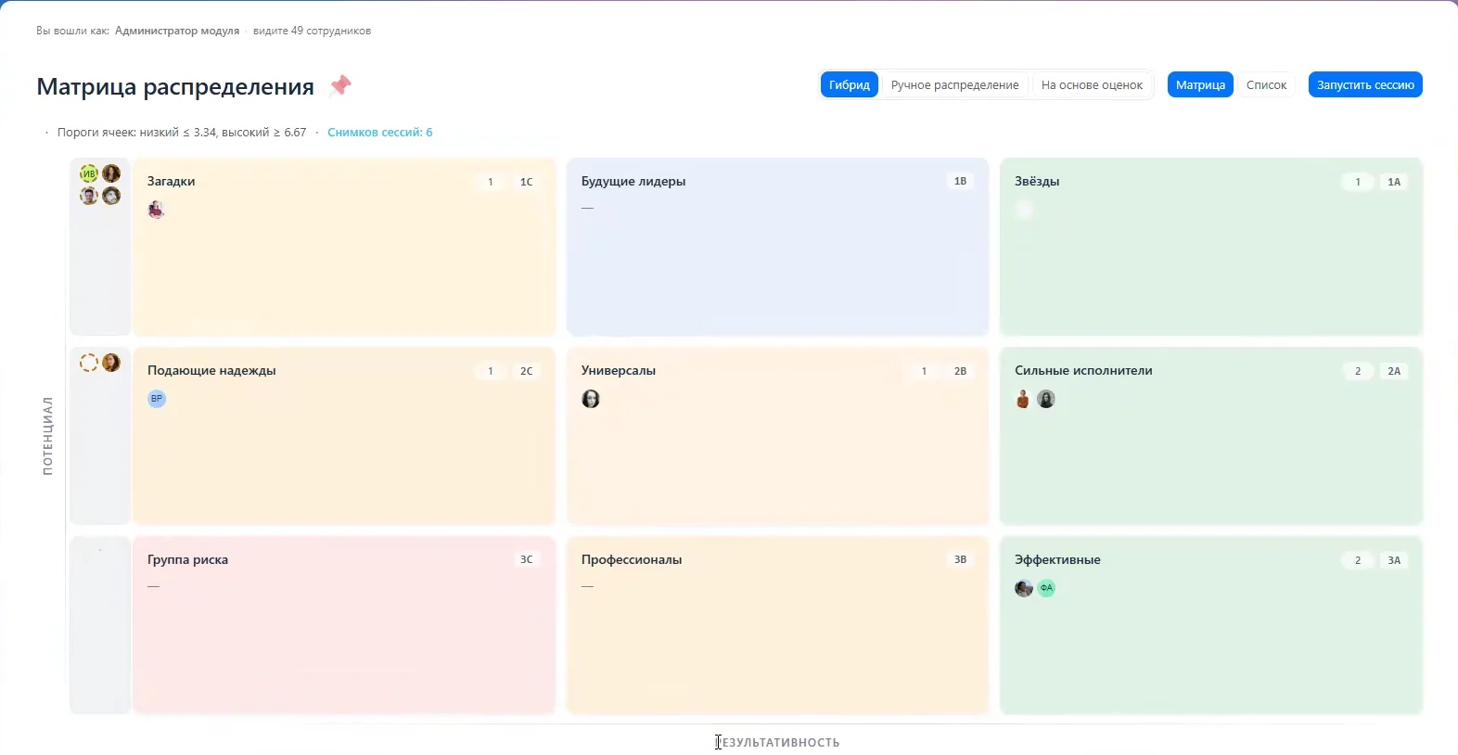Click the 1C badge in Загадки
1458x755 pixels.
tap(526, 182)
